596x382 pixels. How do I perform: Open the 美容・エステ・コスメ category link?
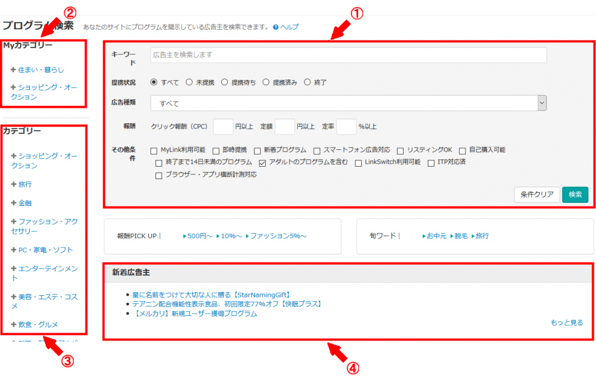45,301
